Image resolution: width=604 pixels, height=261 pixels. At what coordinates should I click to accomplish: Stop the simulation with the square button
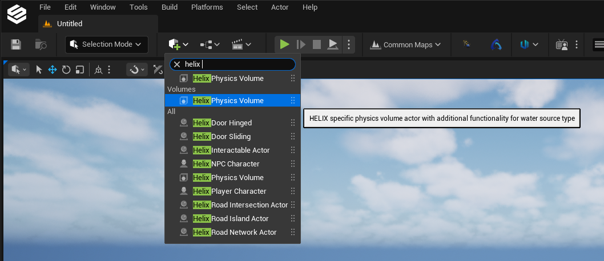317,44
